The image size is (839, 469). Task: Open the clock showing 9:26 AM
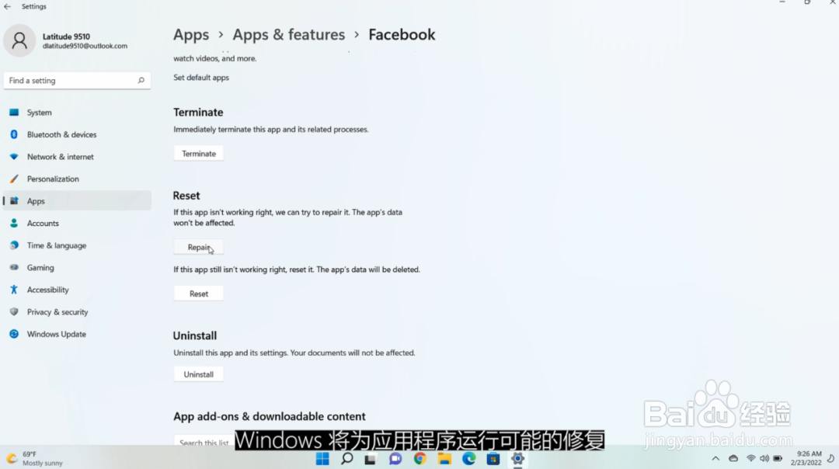(806, 458)
